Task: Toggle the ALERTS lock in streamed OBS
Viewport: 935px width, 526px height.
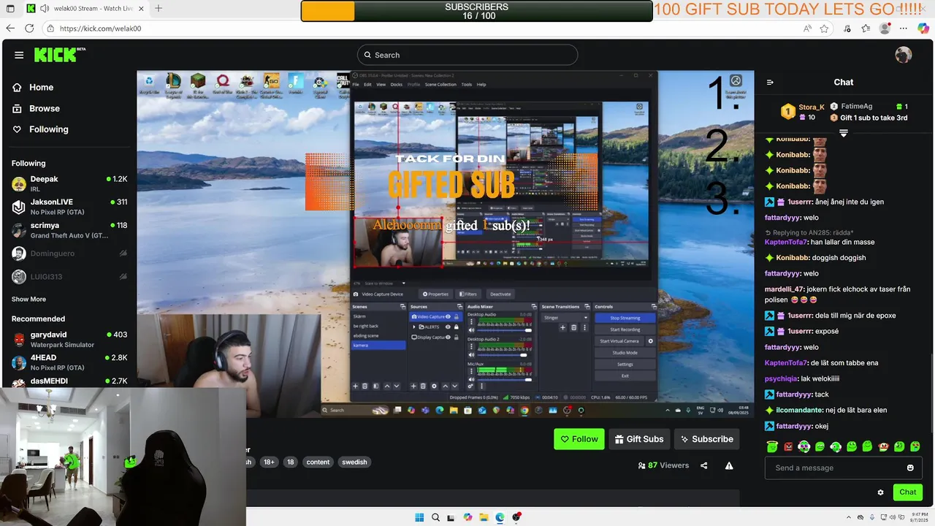Action: (457, 327)
